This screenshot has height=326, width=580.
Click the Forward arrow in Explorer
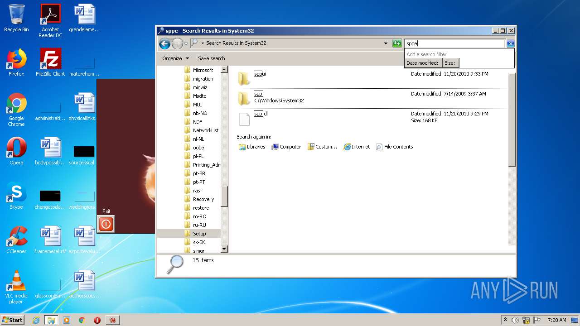coord(177,43)
